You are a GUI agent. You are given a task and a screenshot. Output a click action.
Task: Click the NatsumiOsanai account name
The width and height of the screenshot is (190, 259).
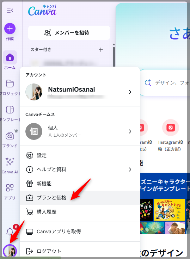(72, 90)
